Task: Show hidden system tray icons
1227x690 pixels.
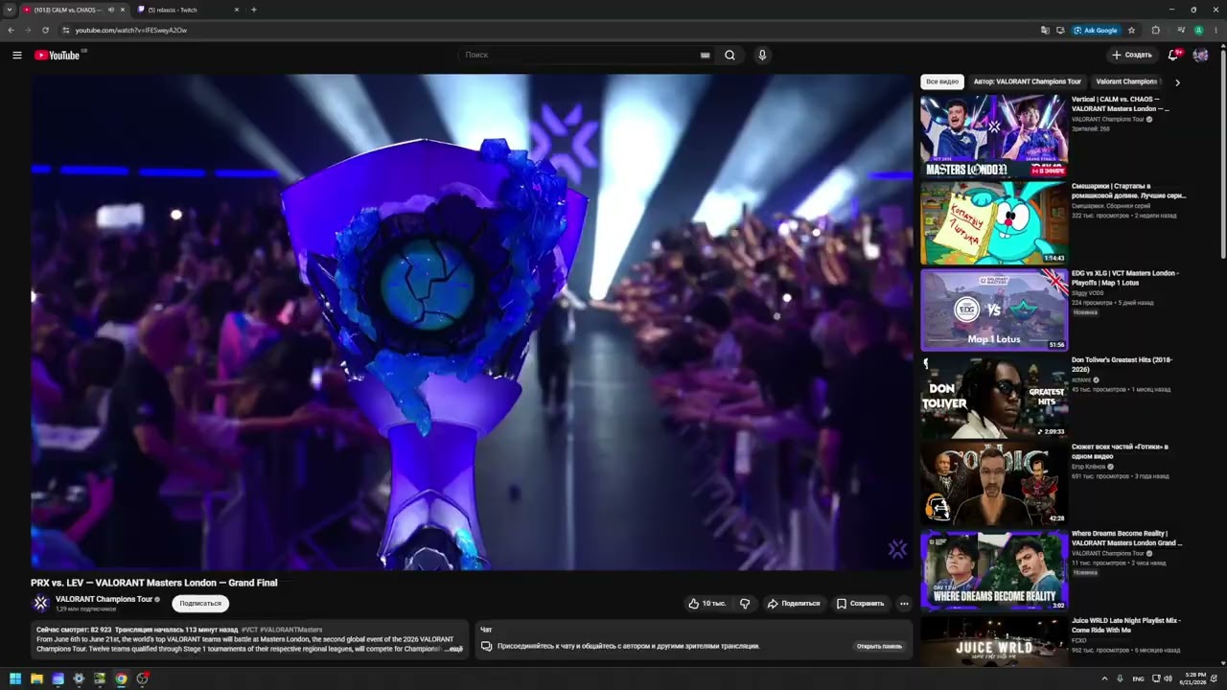Action: tap(1104, 678)
